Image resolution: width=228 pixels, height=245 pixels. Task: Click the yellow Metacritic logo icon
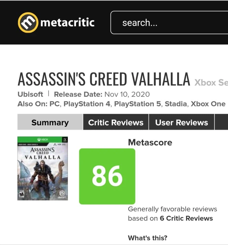pyautogui.click(x=28, y=23)
